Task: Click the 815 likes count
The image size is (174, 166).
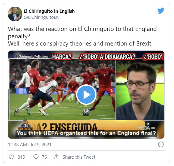Action: coord(21,157)
